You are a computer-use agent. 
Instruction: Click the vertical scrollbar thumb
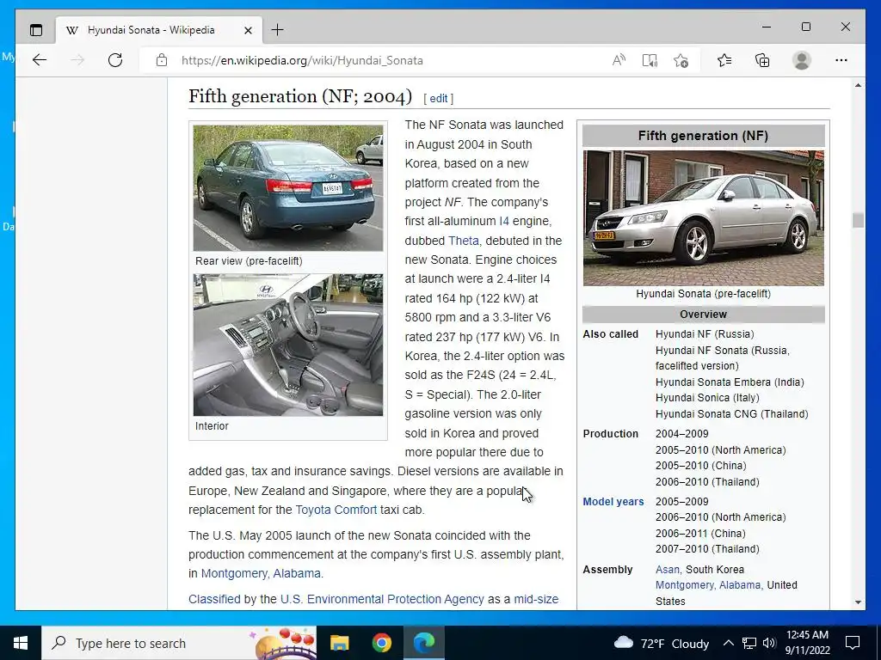coord(858,221)
